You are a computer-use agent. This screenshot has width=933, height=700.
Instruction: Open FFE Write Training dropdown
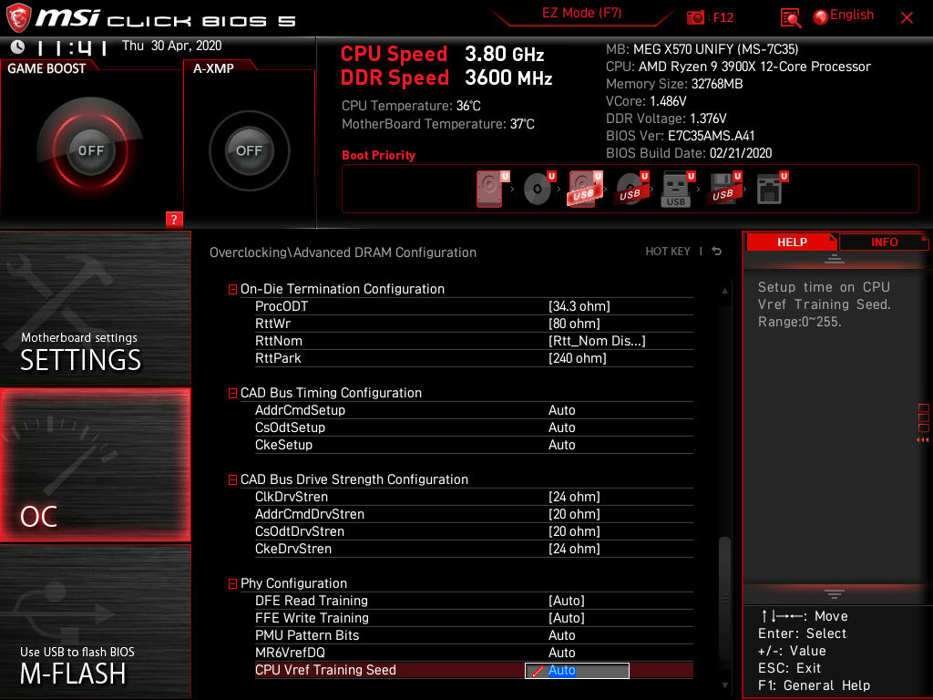567,618
